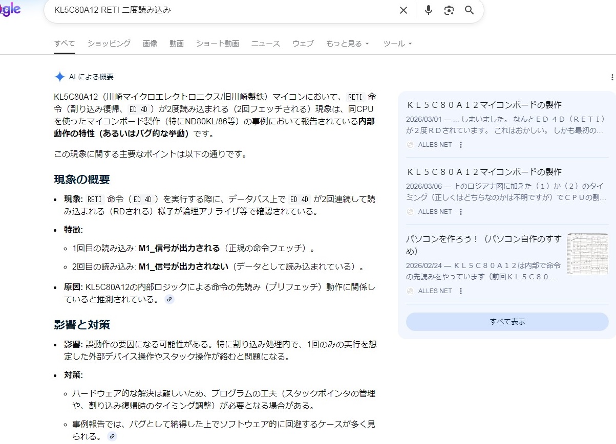Open three-dot menu beside third ALLES NET source
The height and width of the screenshot is (444, 616).
coord(461,291)
